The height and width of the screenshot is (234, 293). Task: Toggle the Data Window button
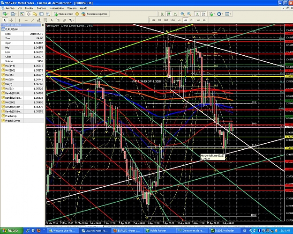click(x=29, y=14)
